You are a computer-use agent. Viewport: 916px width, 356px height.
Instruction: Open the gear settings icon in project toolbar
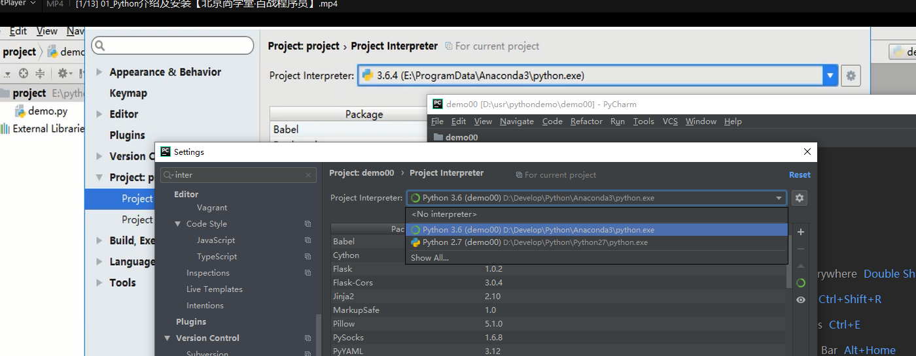click(x=63, y=73)
